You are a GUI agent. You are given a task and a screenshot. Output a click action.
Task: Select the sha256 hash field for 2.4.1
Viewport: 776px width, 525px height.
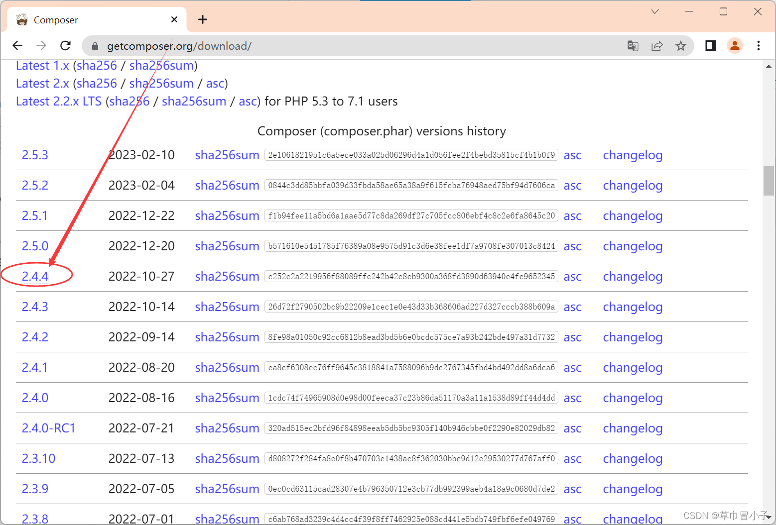pyautogui.click(x=411, y=367)
